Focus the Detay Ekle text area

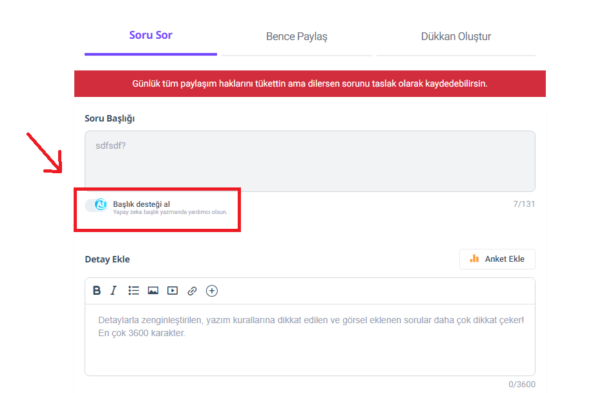click(310, 340)
